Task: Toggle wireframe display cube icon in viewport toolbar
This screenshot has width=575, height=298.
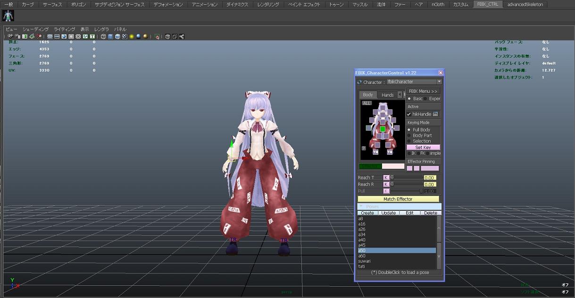Action: pyautogui.click(x=103, y=36)
